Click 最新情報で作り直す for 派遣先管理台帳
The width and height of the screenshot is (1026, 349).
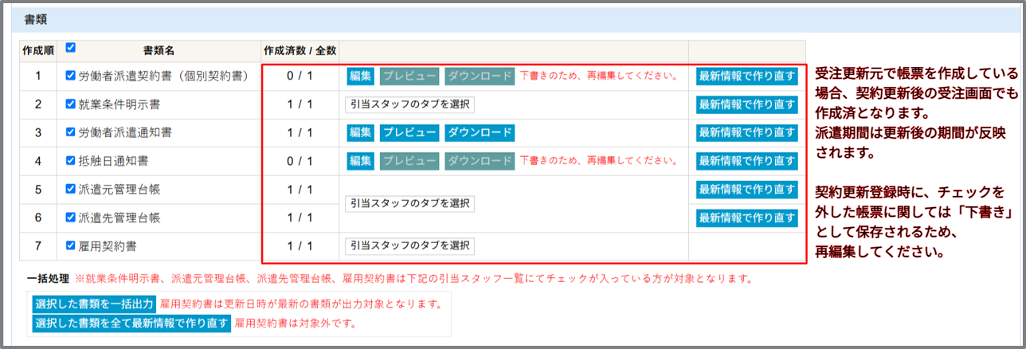[x=746, y=218]
